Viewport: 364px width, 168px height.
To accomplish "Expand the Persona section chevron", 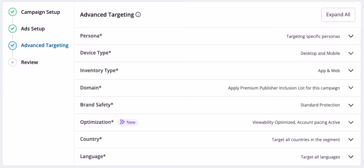I will pos(351,36).
